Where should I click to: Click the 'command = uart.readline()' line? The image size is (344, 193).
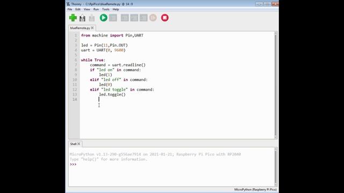(118, 65)
